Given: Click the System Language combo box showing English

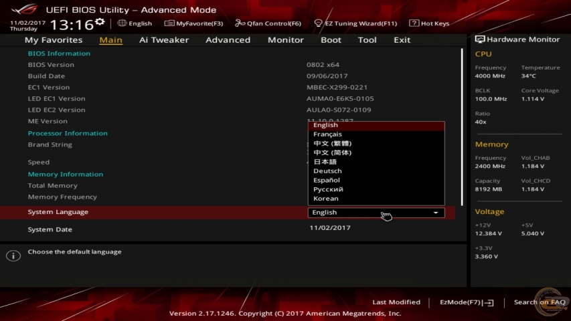Looking at the screenshot, I should [x=376, y=213].
